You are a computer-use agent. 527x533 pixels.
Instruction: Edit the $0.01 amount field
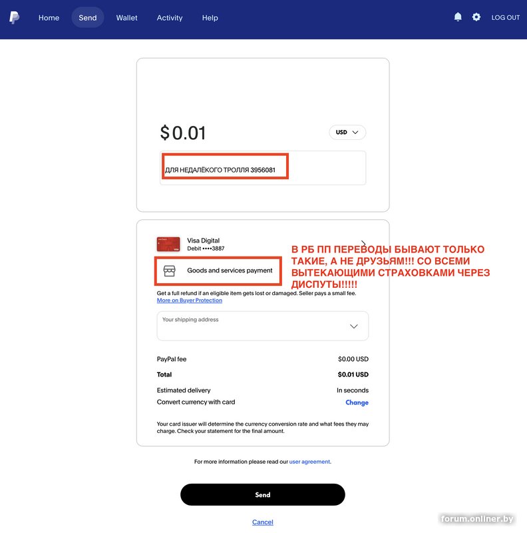[x=183, y=133]
